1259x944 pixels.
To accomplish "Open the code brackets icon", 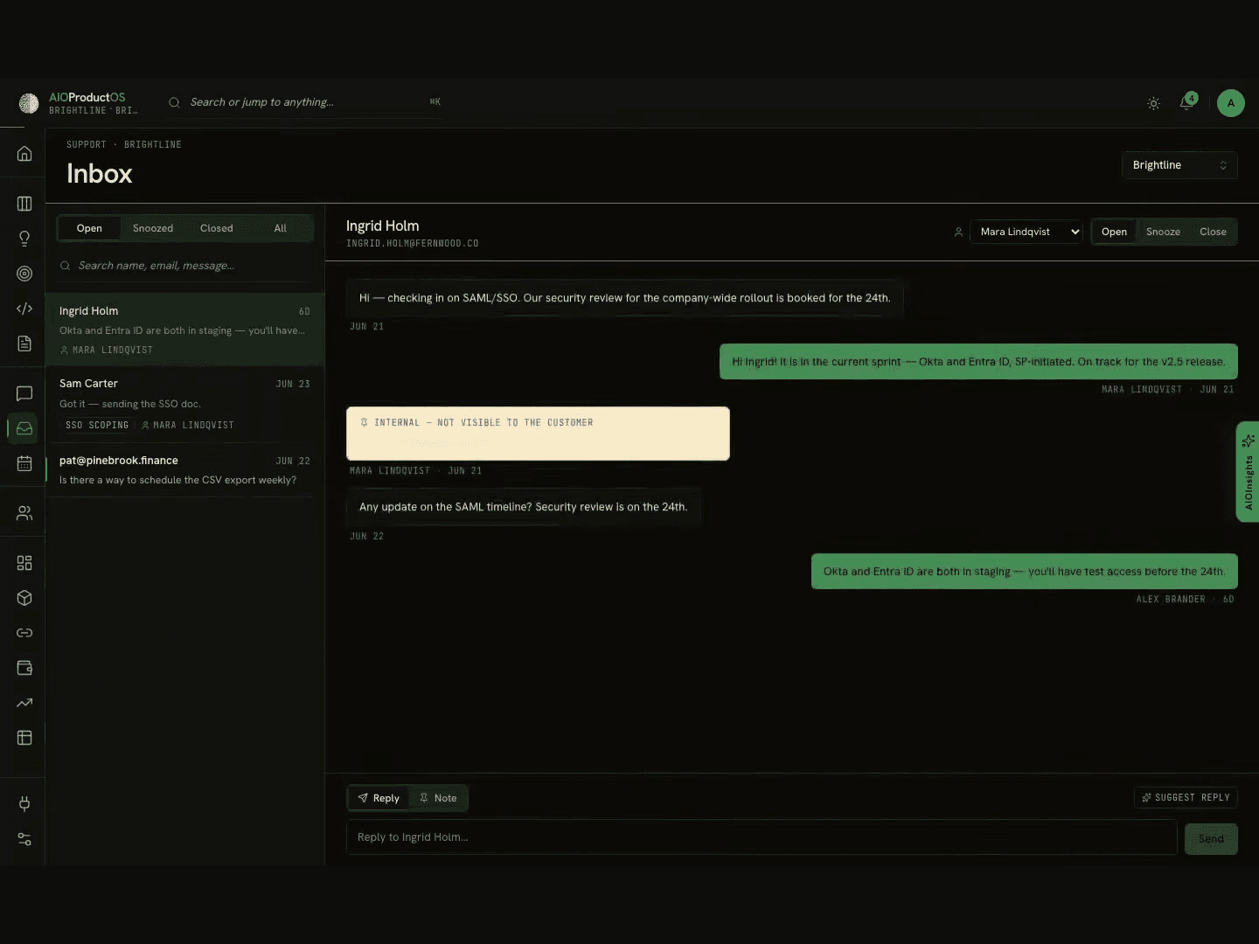I will (24, 309).
